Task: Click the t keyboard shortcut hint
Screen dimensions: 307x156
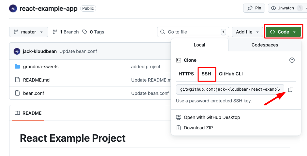Action: tap(223, 32)
